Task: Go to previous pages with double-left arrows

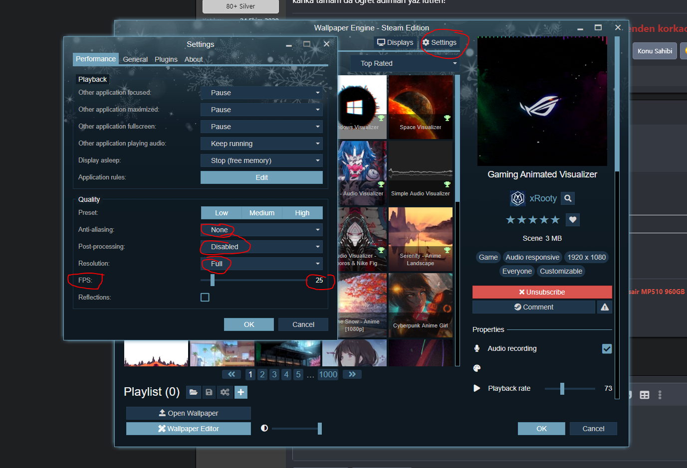Action: 231,374
